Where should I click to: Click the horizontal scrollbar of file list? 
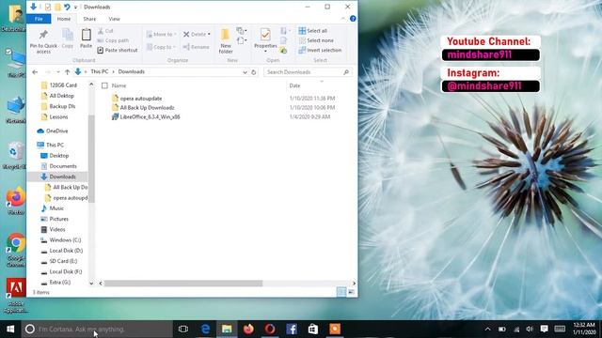pos(183,284)
